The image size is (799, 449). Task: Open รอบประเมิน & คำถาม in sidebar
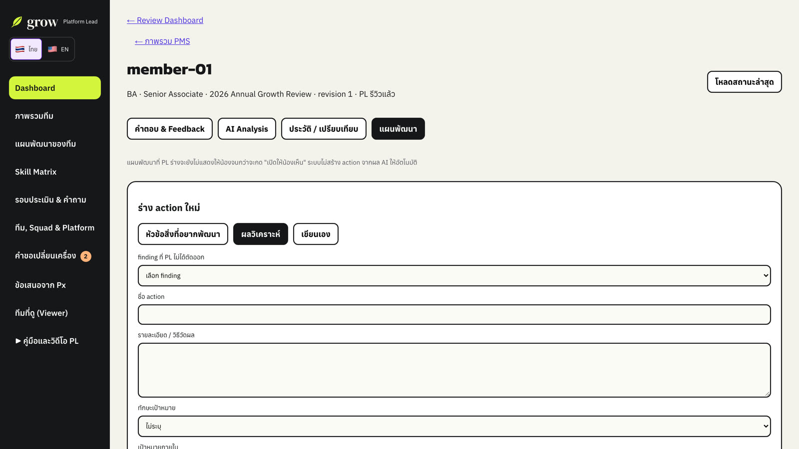point(55,200)
